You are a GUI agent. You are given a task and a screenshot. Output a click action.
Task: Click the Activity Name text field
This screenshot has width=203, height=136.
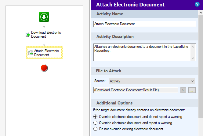click(x=145, y=24)
